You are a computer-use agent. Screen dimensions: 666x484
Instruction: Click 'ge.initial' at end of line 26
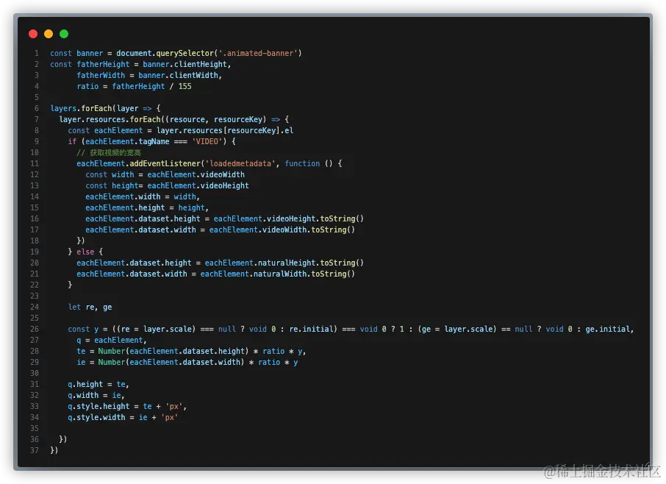(607, 329)
